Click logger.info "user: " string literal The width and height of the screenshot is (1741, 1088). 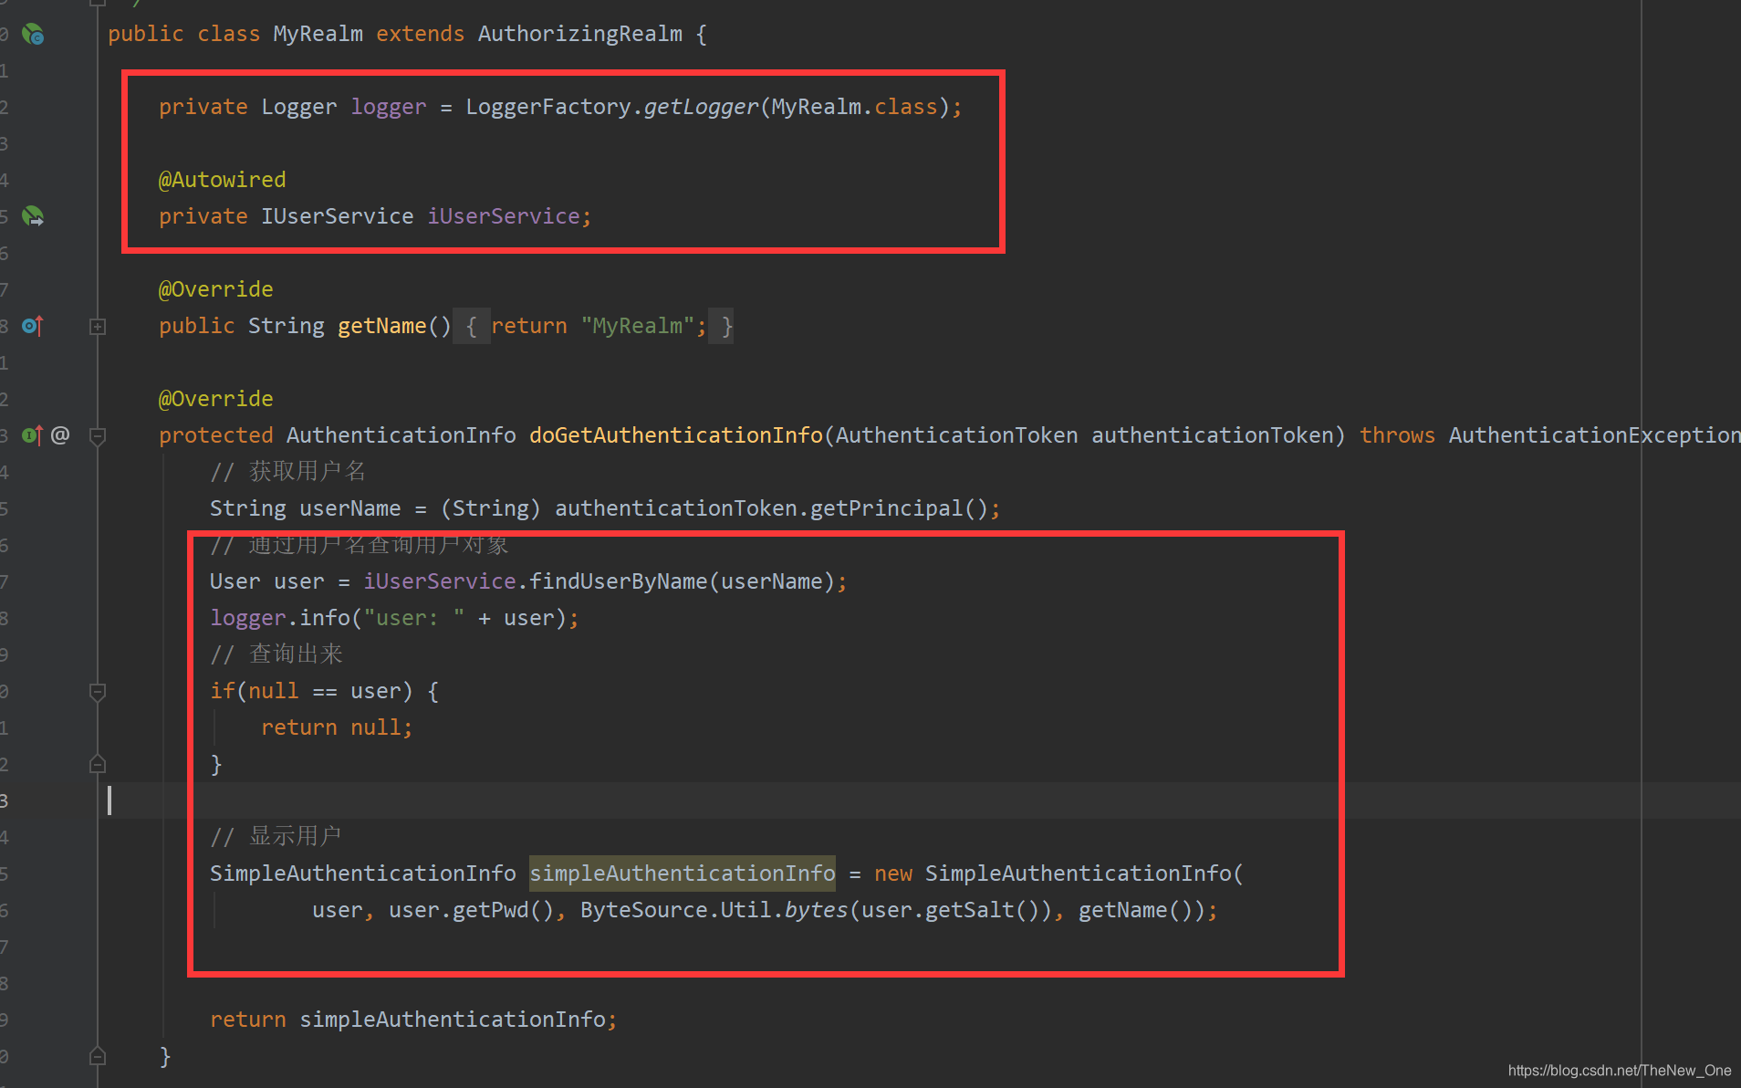(414, 618)
